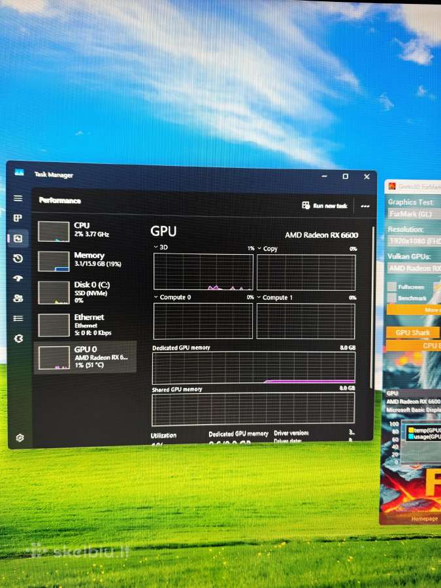Click the Task Manager vertical scrollbar
This screenshot has width=441, height=588.
[372, 307]
